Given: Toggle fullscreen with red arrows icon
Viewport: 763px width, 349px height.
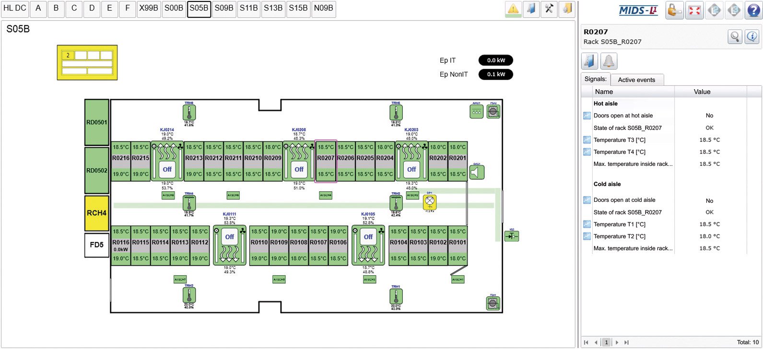Looking at the screenshot, I should click(694, 10).
